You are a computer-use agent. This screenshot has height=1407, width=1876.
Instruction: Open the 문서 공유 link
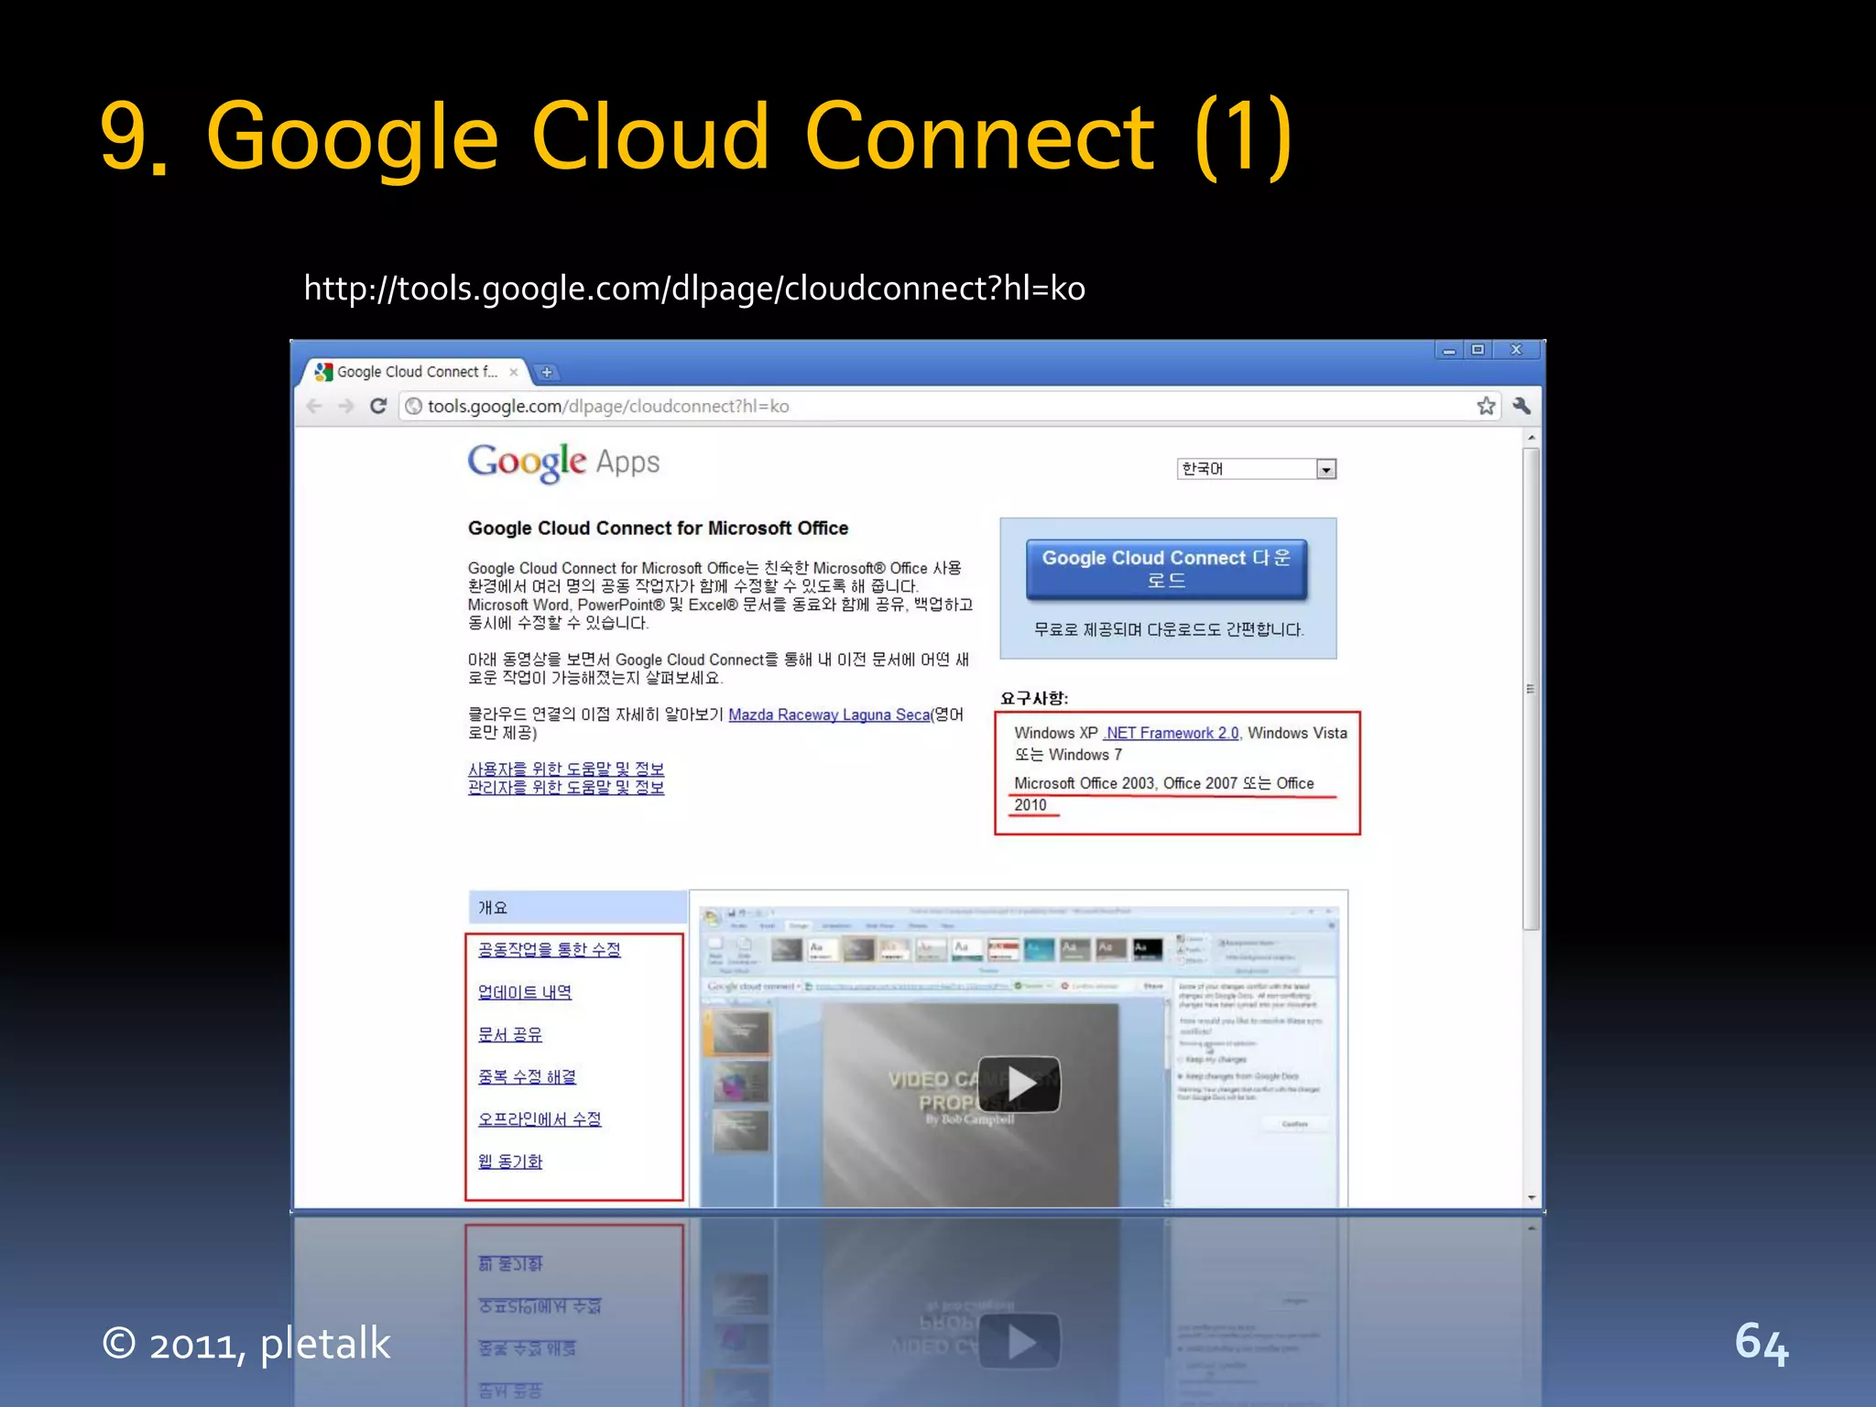pos(510,1034)
